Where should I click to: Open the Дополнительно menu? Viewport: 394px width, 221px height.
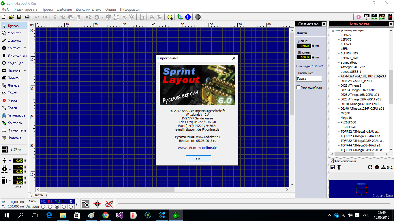(89, 9)
